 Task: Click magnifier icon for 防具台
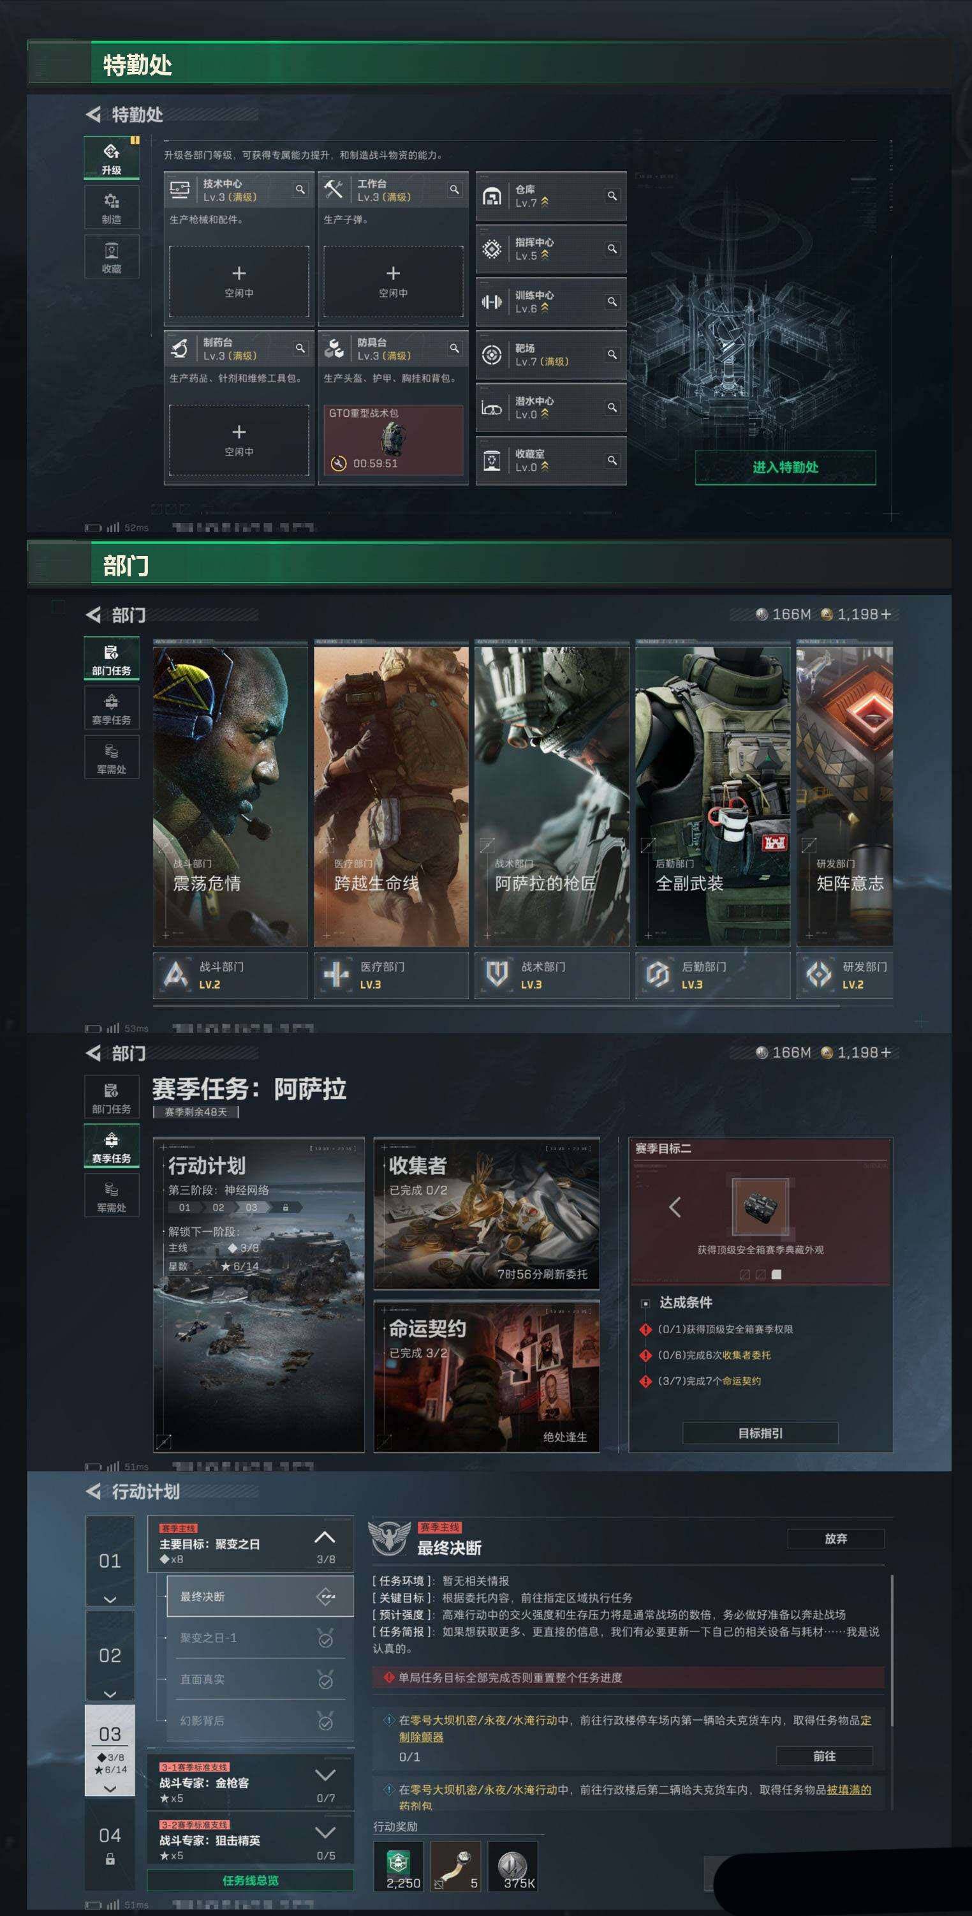pos(454,348)
